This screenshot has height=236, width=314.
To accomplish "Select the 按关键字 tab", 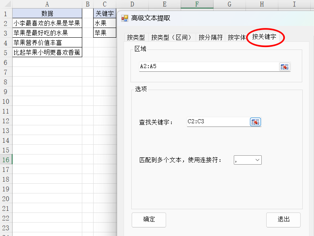I will click(264, 36).
